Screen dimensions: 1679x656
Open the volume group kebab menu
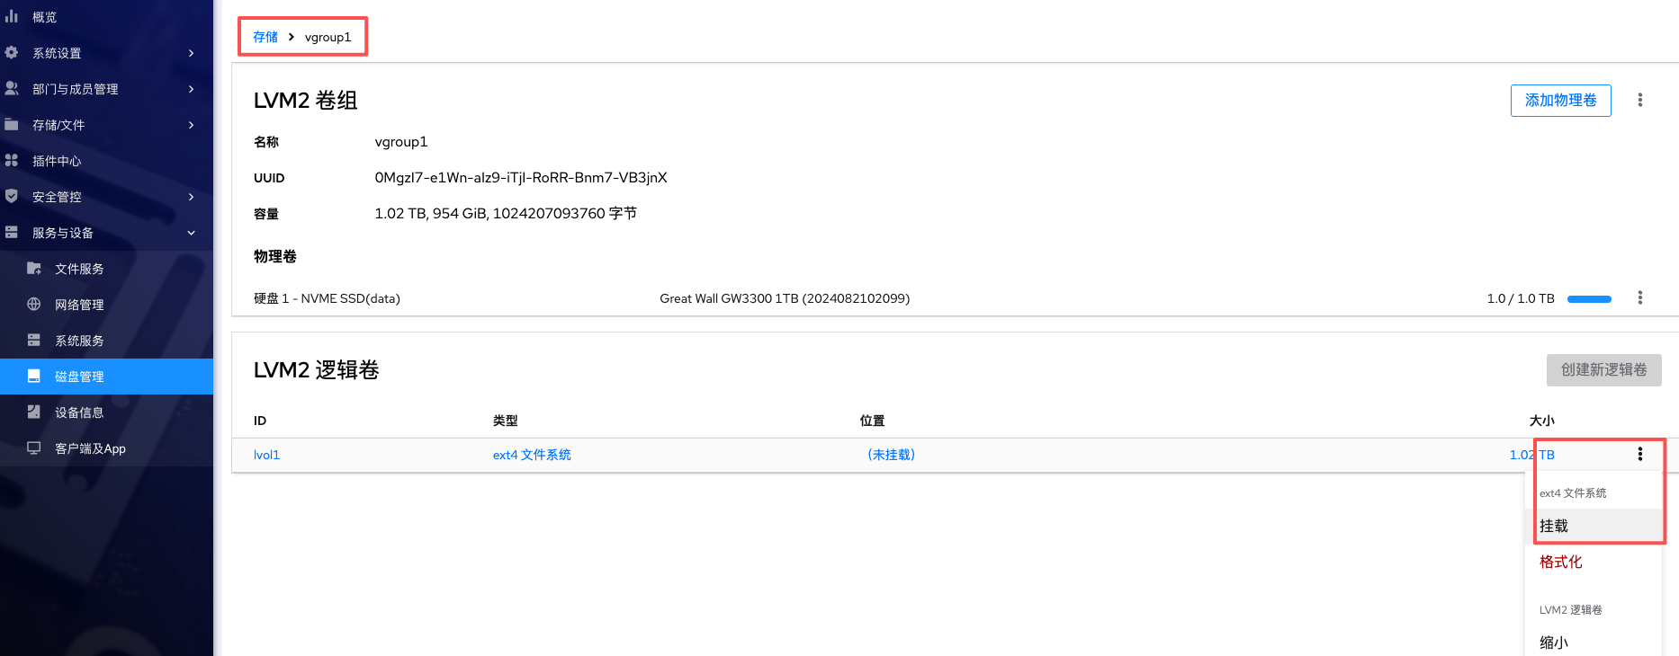1640,100
